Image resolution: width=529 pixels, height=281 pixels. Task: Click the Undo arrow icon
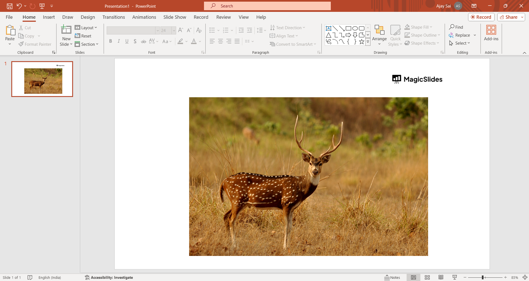coord(19,6)
